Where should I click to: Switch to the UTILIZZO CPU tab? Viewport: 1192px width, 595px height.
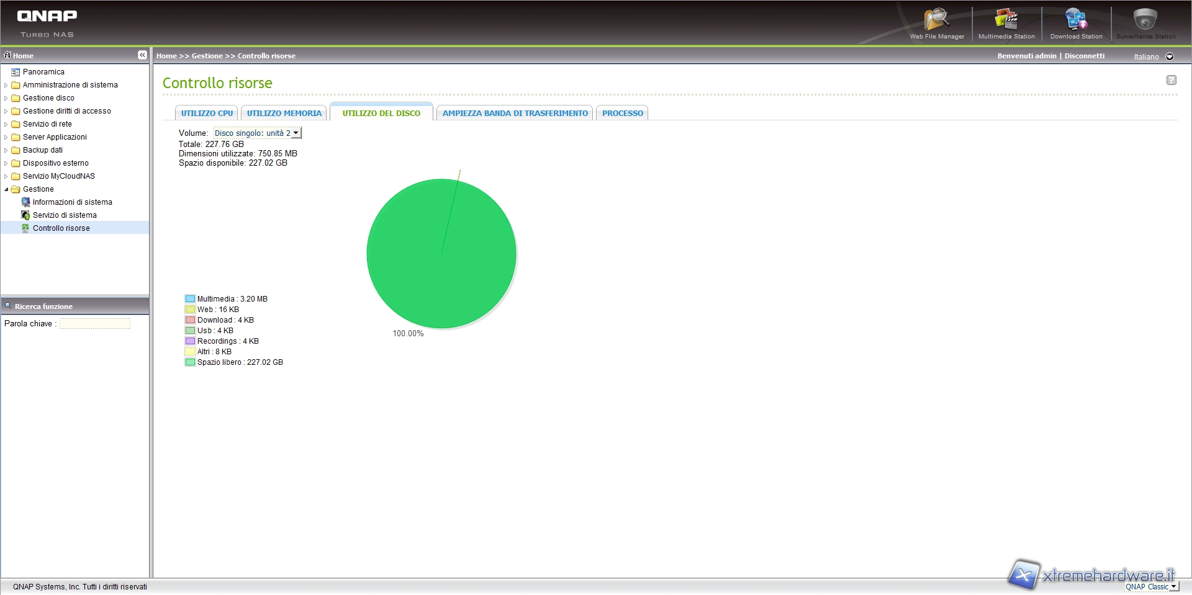pos(207,114)
